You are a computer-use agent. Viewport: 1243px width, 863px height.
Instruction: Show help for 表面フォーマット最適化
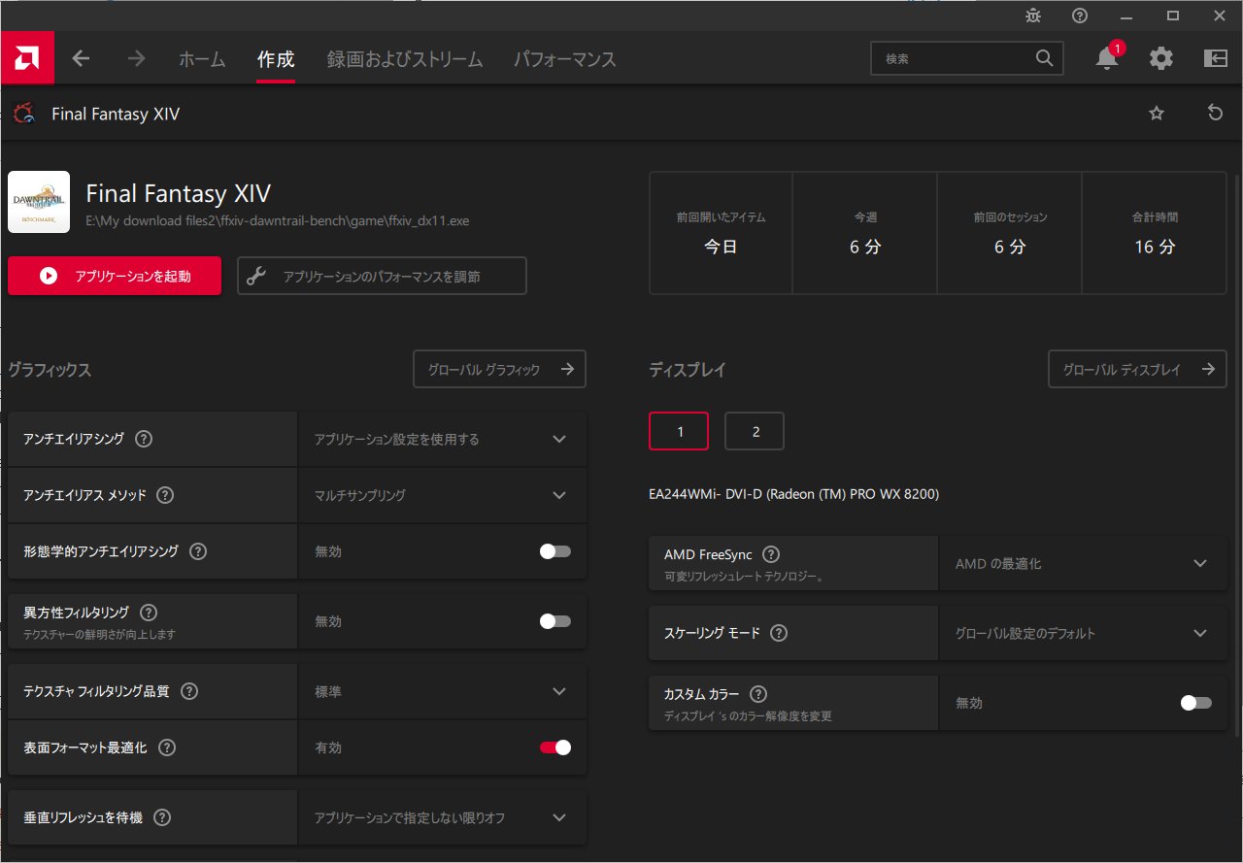(x=167, y=747)
